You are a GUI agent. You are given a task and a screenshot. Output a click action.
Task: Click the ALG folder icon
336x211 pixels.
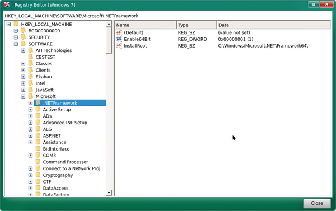[x=38, y=129]
